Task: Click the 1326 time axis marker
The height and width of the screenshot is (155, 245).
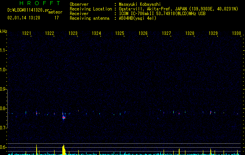Action: (x=143, y=33)
